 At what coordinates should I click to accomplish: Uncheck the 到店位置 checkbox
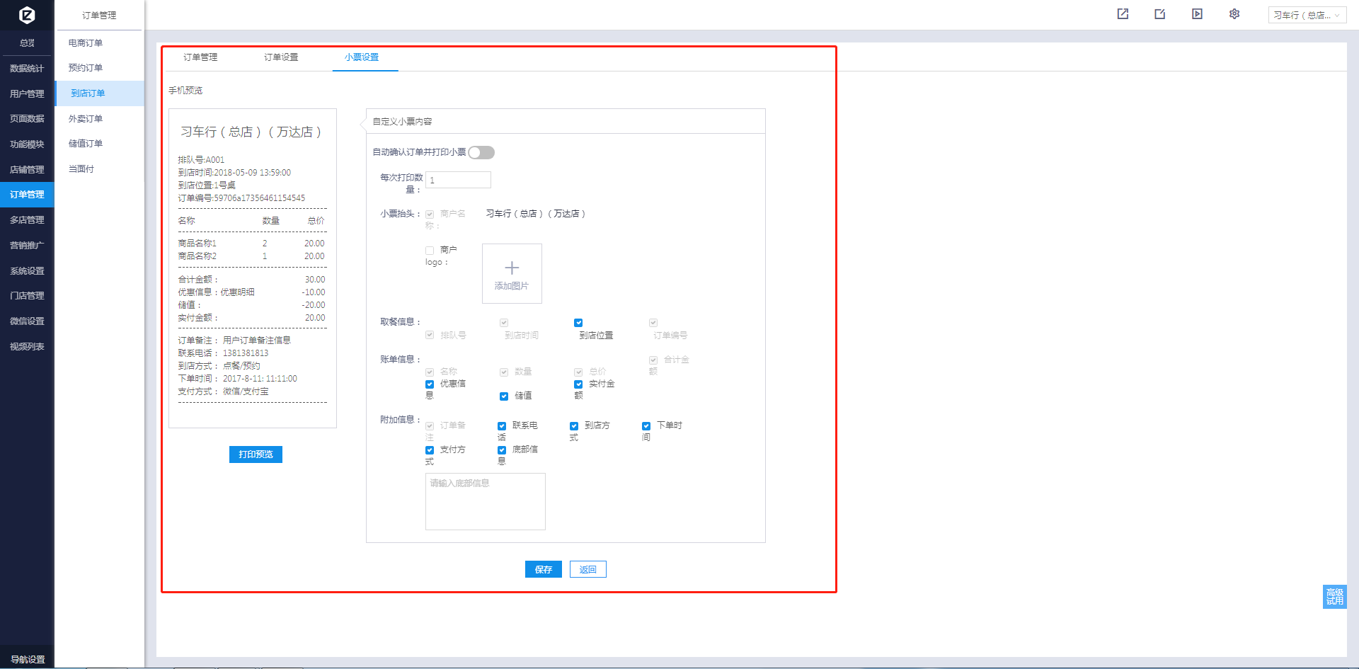coord(578,323)
